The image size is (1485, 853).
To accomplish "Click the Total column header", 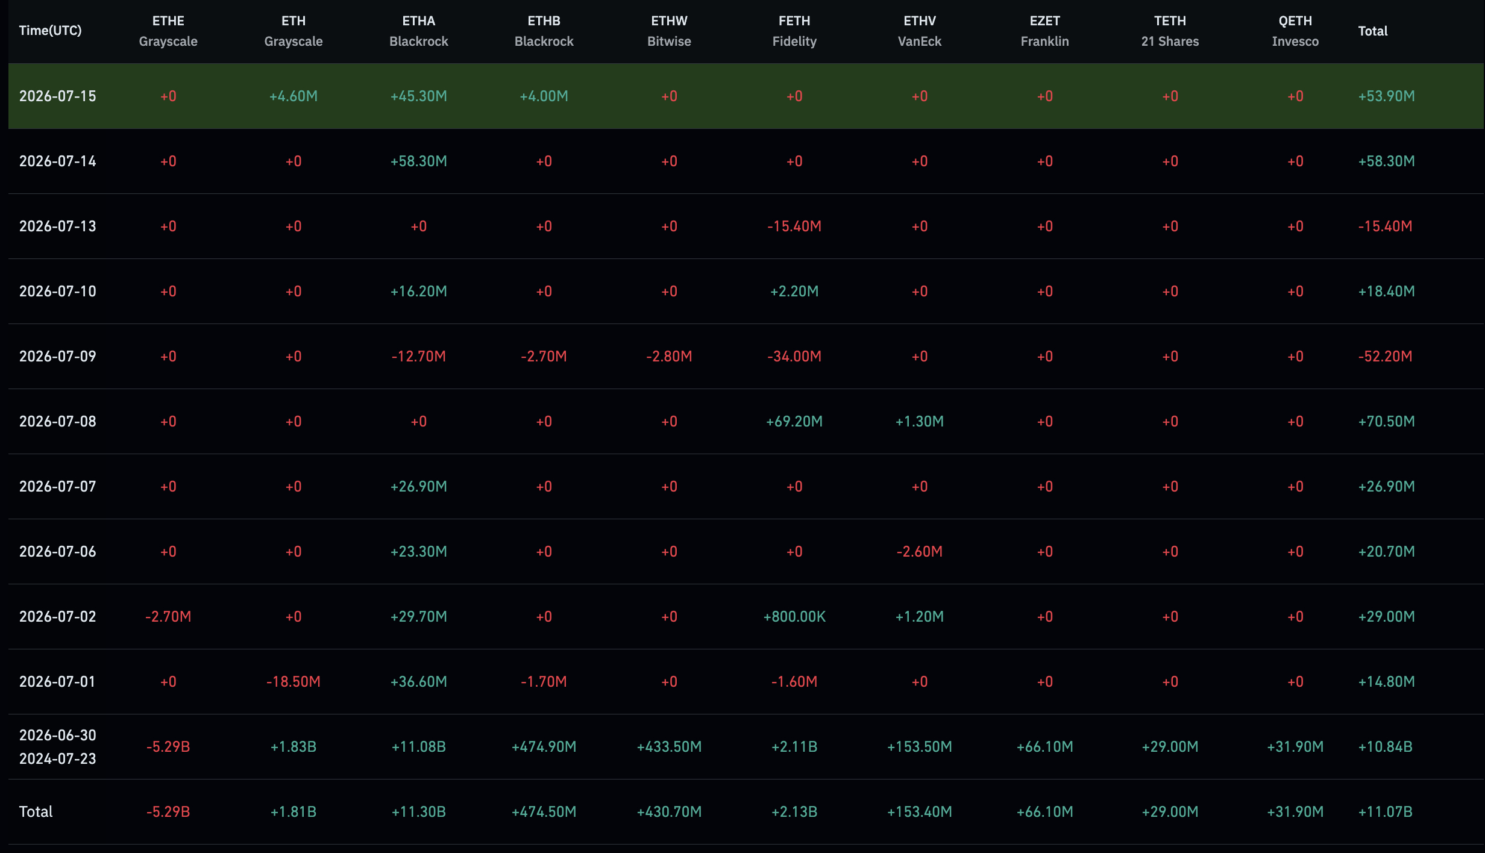I will (x=1373, y=31).
